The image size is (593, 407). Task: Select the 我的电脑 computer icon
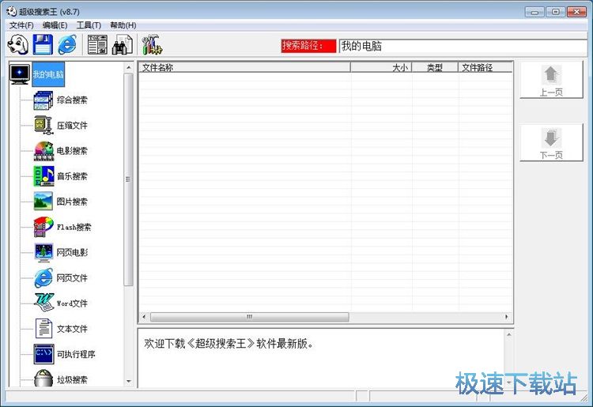pyautogui.click(x=20, y=74)
